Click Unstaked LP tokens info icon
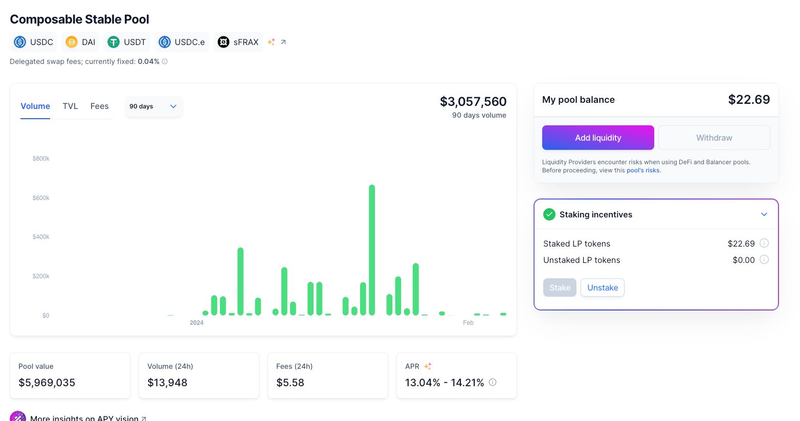The image size is (800, 421). [x=764, y=259]
